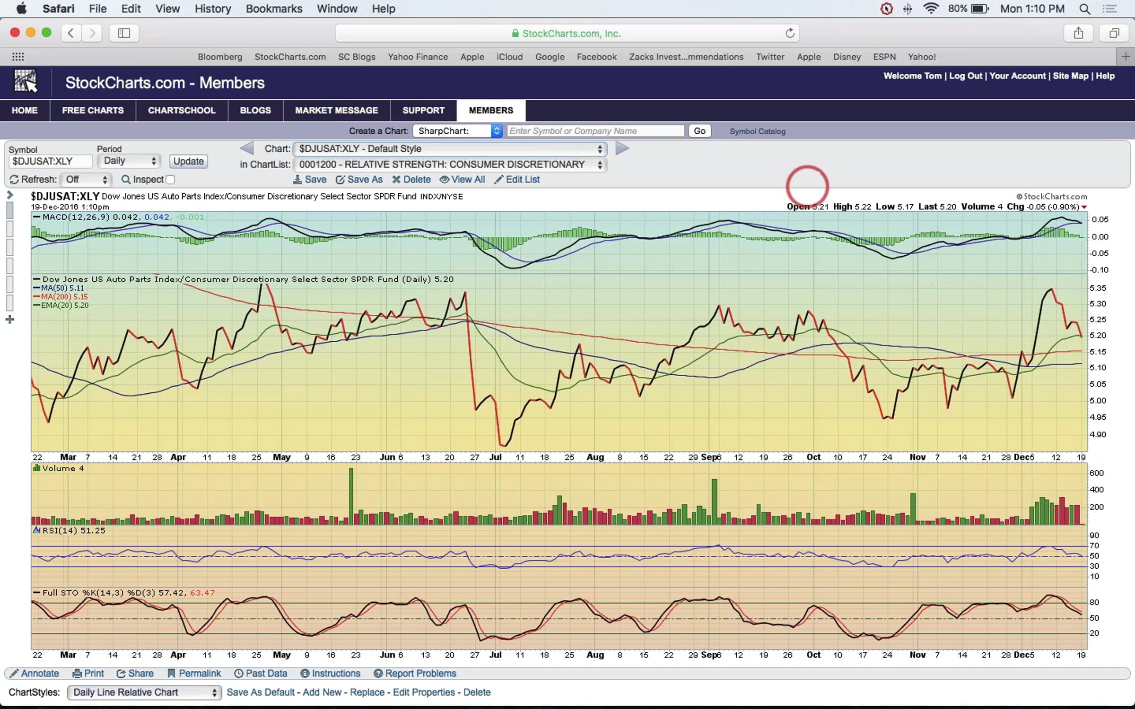Open the MARKET MESSAGE tab
This screenshot has width=1135, height=709.
(337, 110)
